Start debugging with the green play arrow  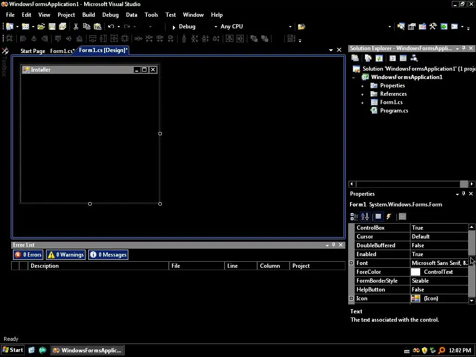[x=174, y=27]
